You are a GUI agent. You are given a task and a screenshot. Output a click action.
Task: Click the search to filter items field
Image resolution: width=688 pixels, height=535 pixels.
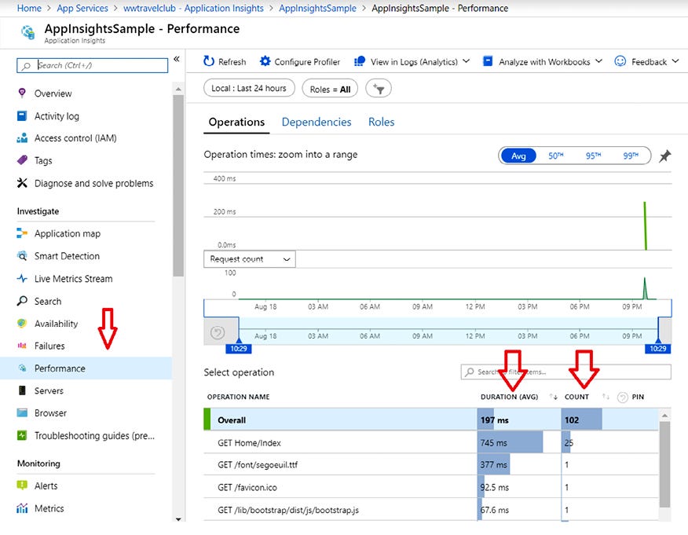565,372
